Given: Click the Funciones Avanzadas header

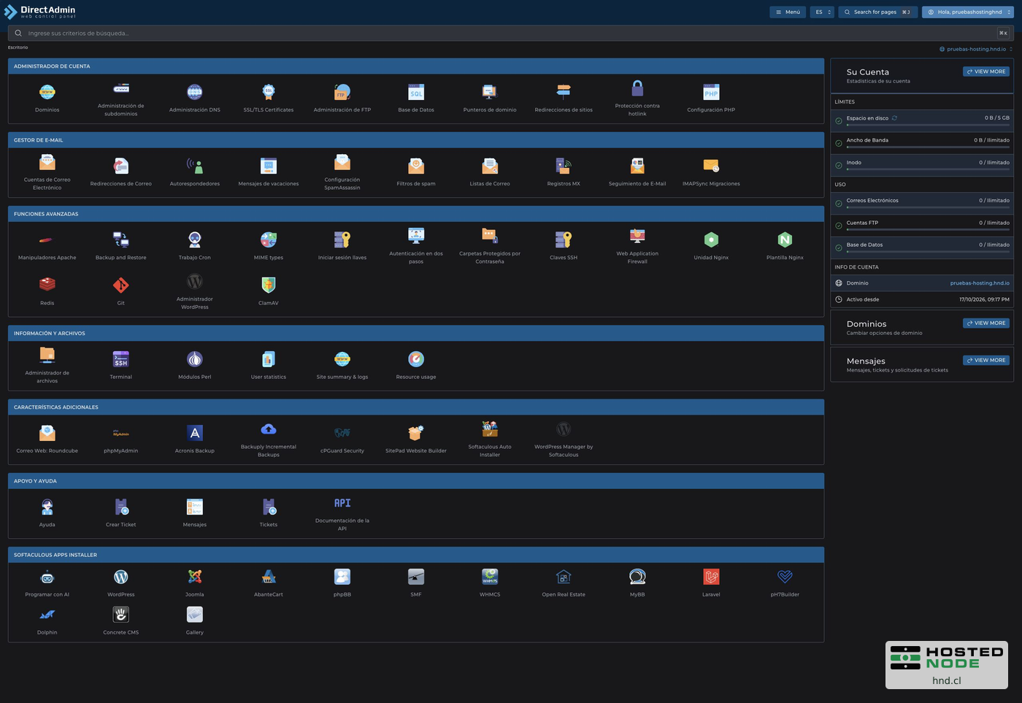Looking at the screenshot, I should 416,214.
